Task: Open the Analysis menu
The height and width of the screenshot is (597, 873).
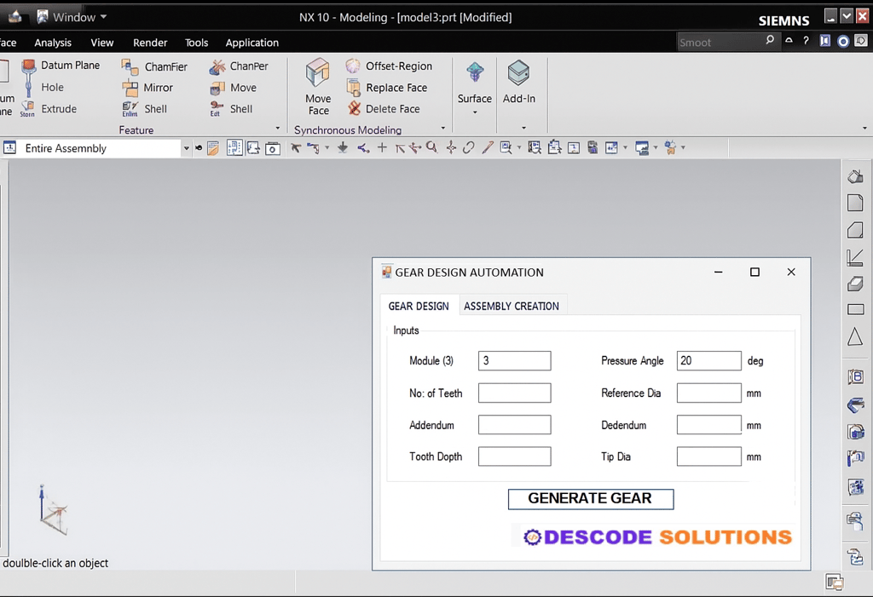Action: [53, 43]
